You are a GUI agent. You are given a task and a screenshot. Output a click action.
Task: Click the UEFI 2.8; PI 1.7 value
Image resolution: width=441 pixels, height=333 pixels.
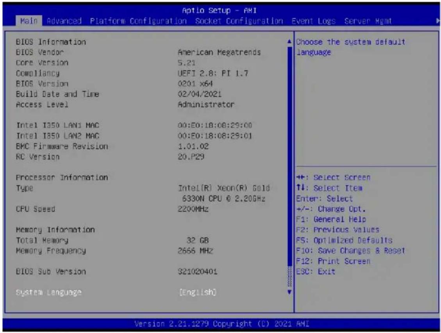pyautogui.click(x=213, y=73)
